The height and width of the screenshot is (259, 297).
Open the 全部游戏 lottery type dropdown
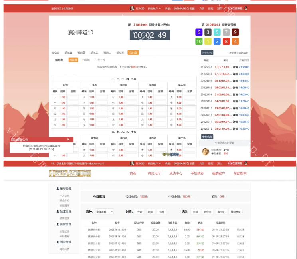105,212
